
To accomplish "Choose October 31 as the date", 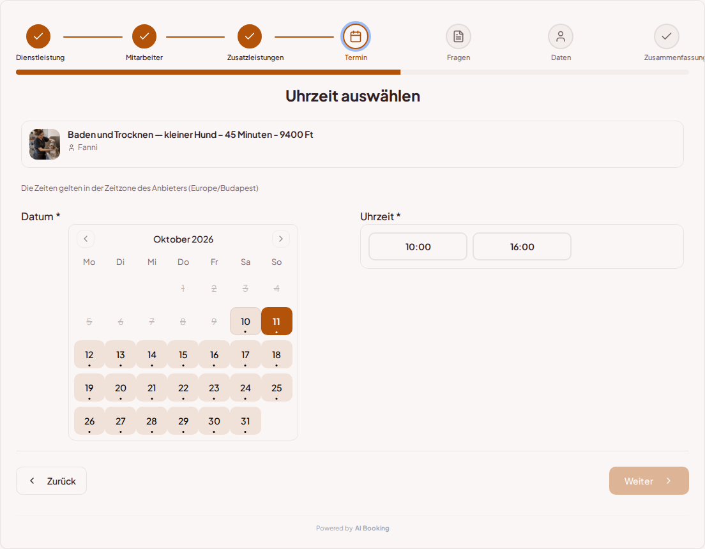I will click(245, 421).
